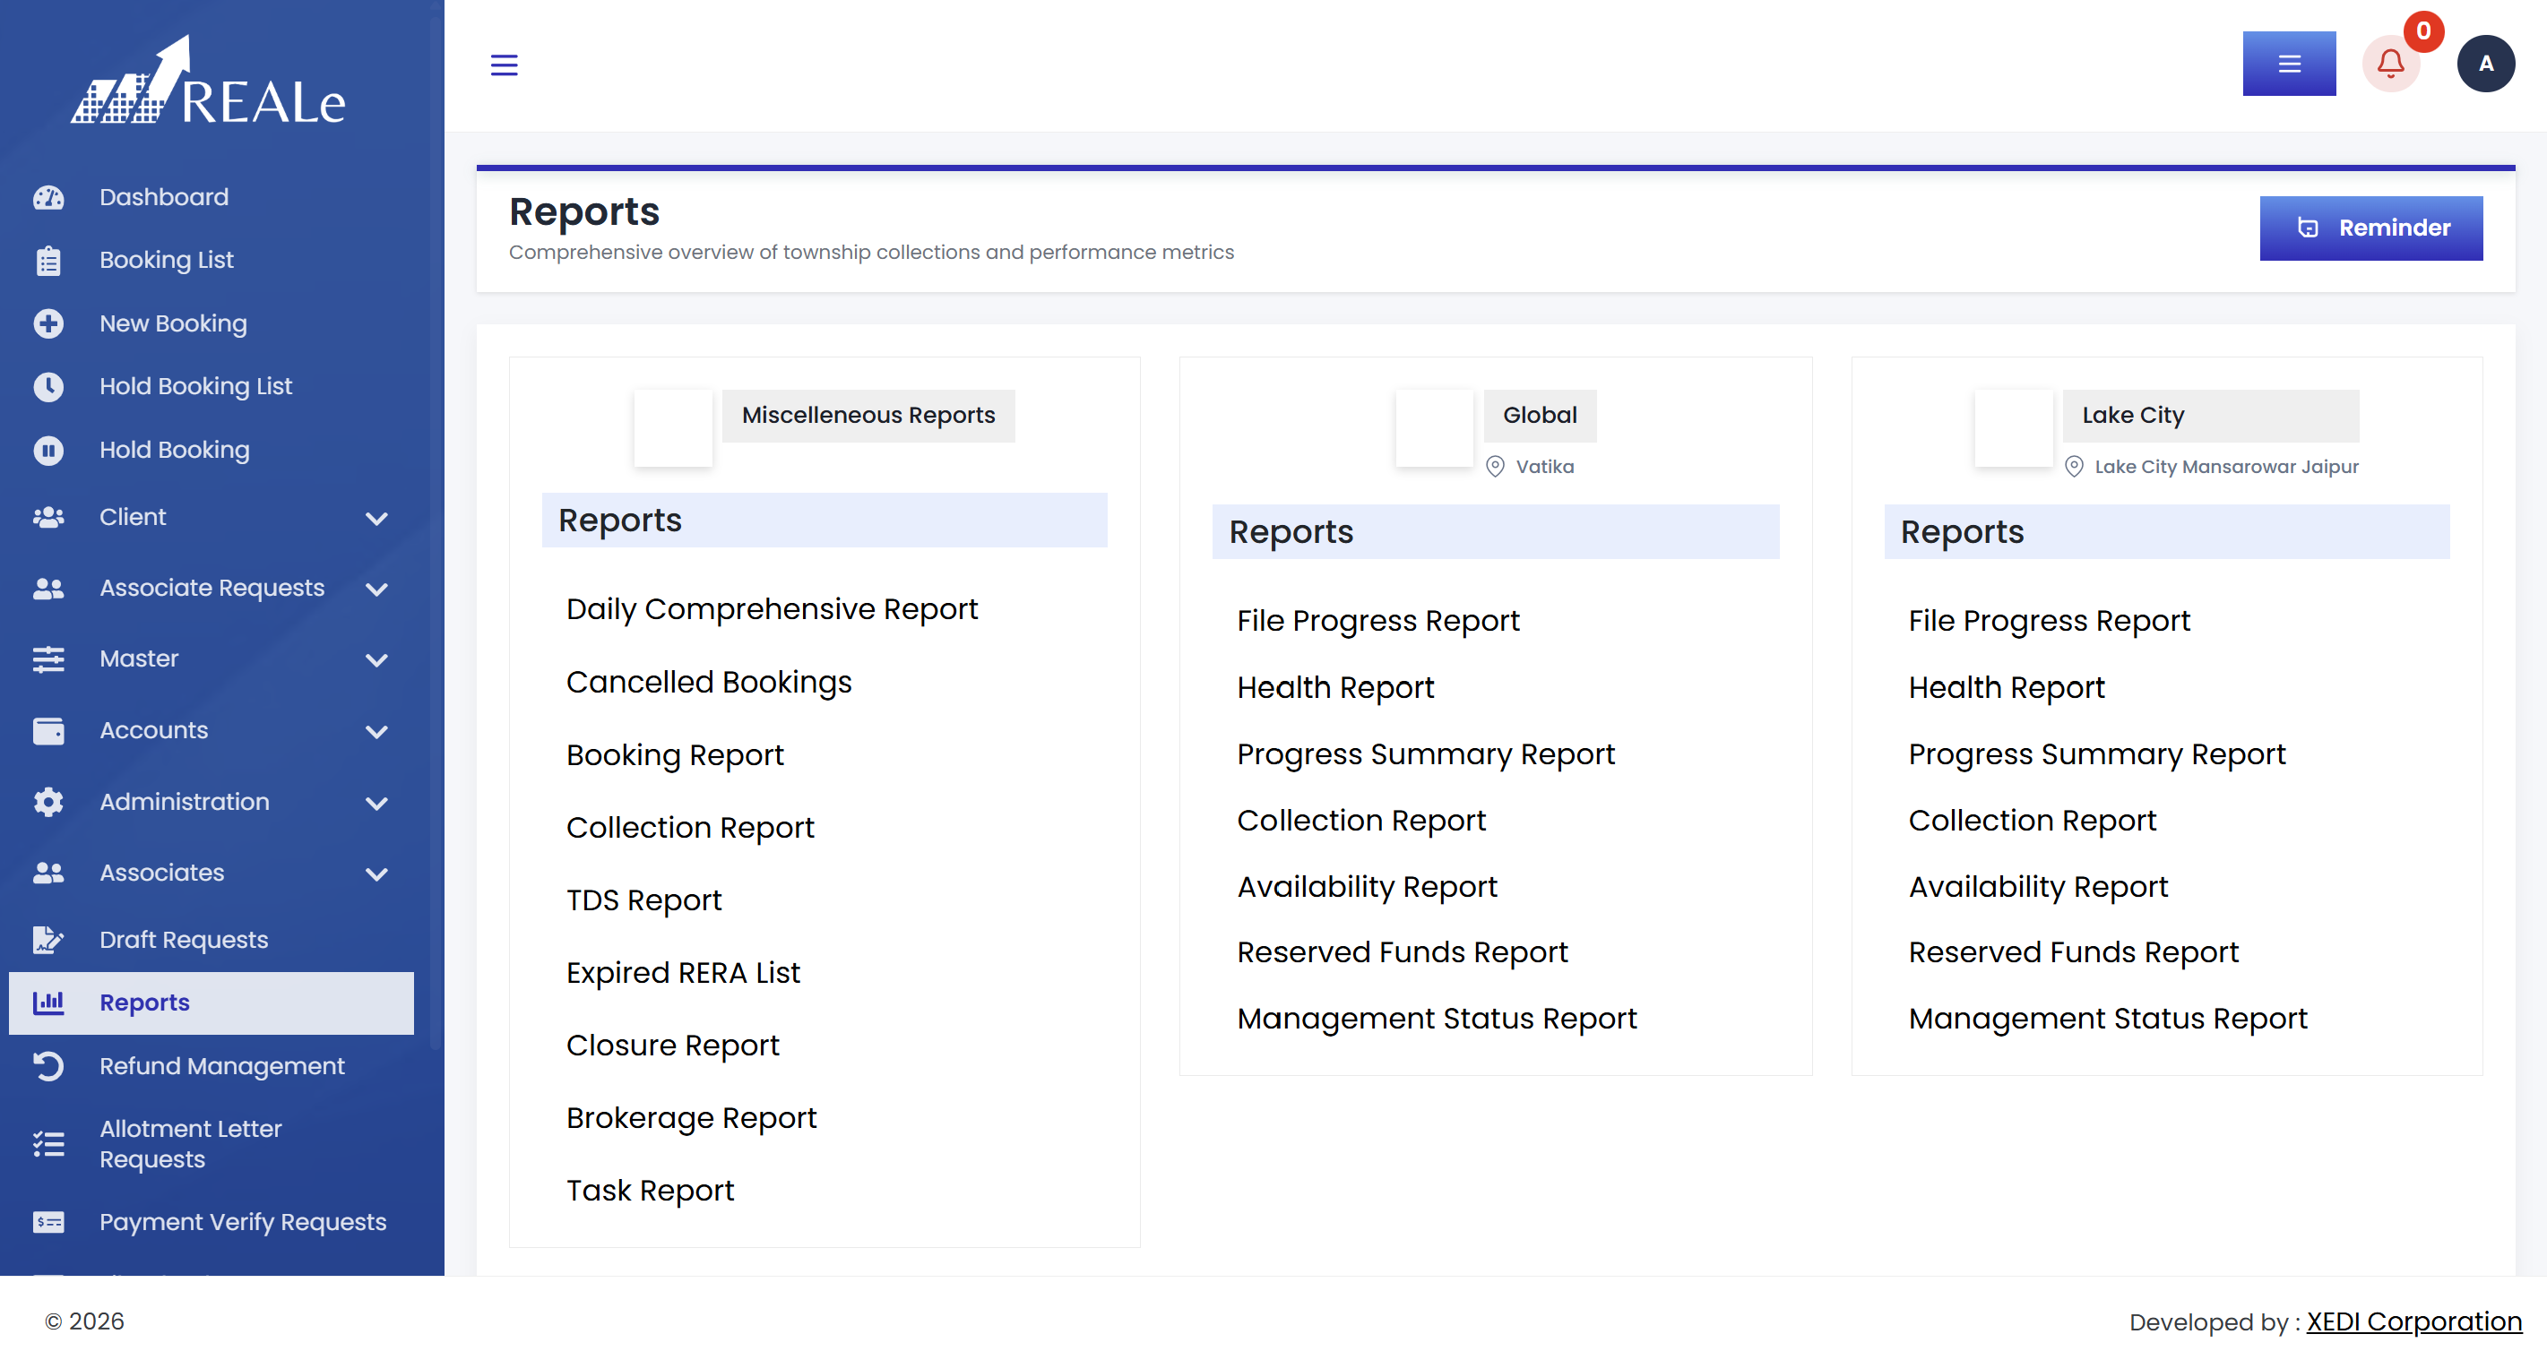This screenshot has height=1360, width=2547.
Task: Go to Booking List
Action: (x=212, y=261)
